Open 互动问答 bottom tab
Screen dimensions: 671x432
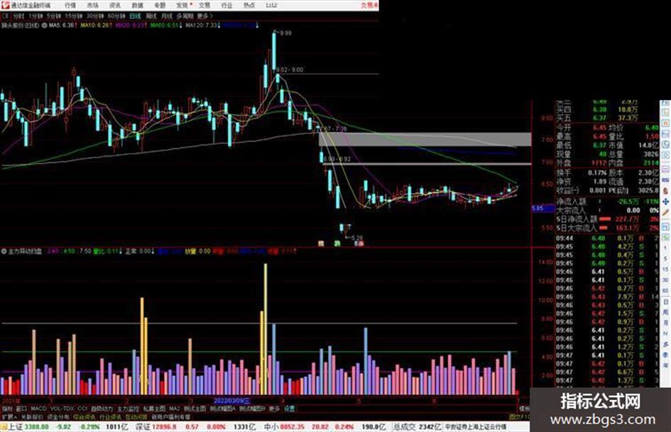click(x=136, y=416)
